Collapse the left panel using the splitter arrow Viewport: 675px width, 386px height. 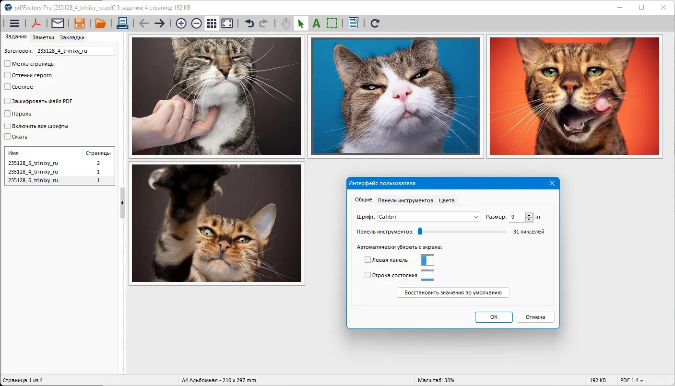coord(122,203)
